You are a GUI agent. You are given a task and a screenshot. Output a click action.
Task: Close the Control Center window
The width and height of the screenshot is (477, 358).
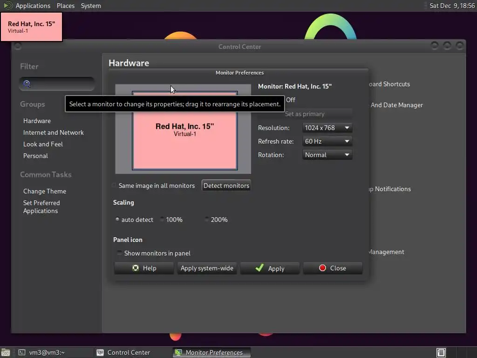click(x=459, y=46)
